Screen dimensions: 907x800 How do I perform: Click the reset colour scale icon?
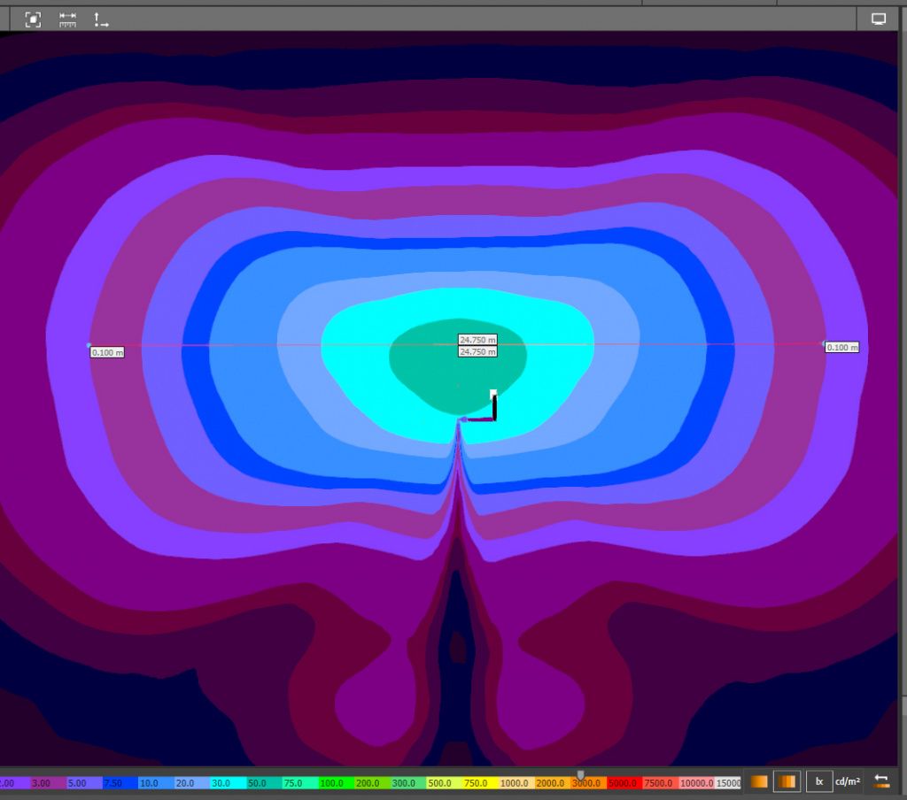pyautogui.click(x=881, y=781)
